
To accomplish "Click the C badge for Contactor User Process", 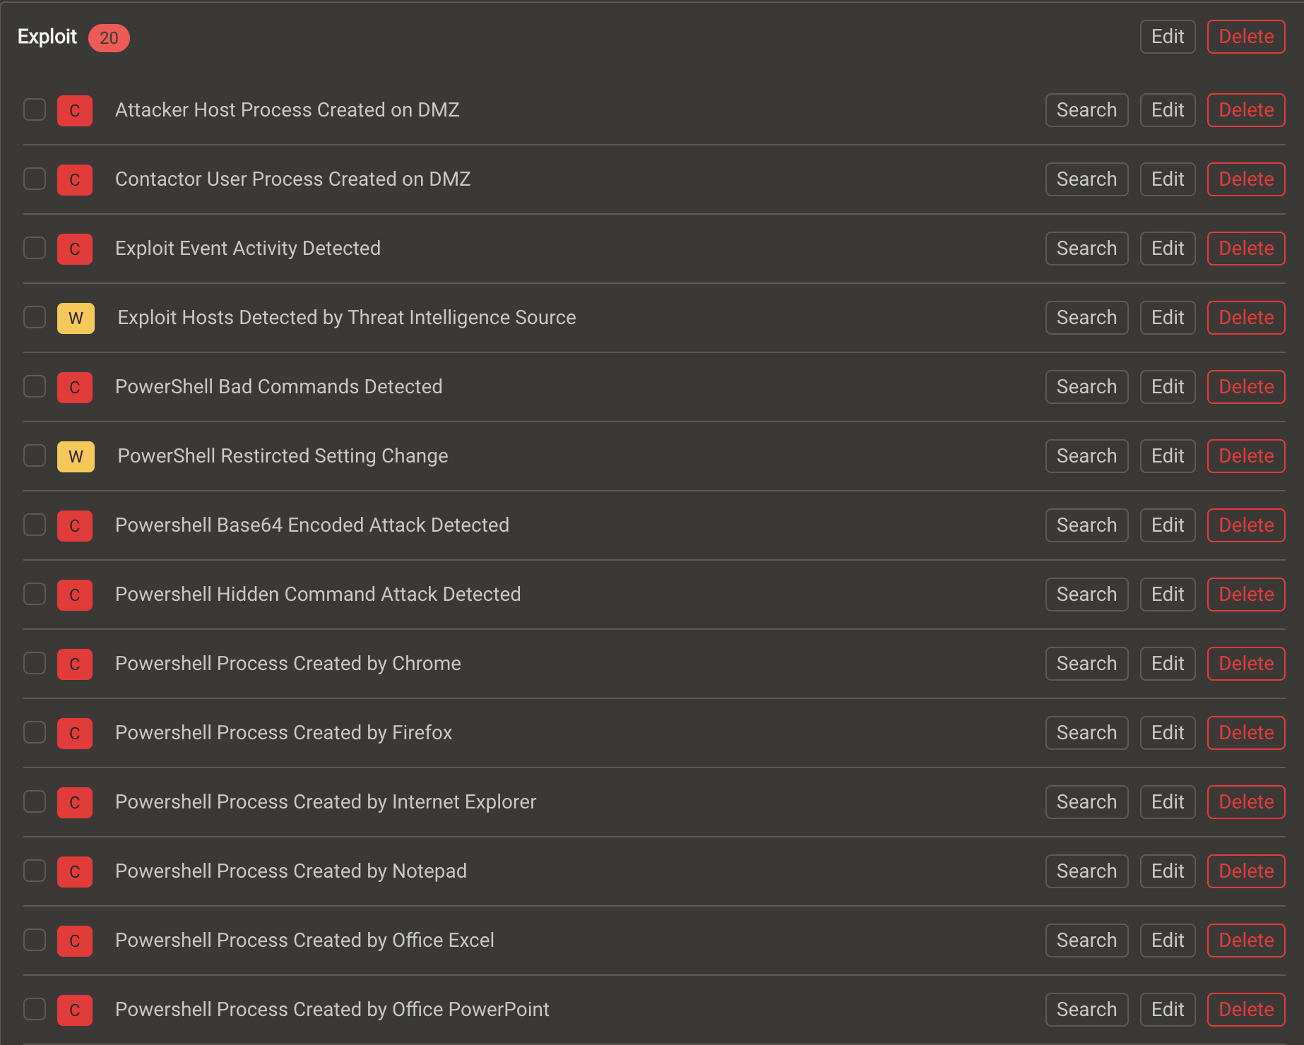I will coord(75,179).
